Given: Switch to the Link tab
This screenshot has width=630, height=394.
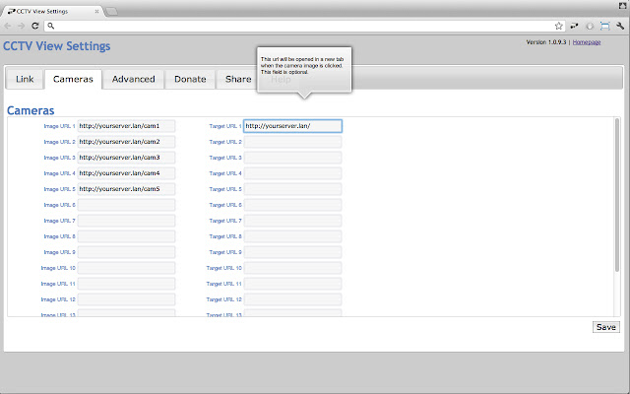Looking at the screenshot, I should tap(25, 79).
